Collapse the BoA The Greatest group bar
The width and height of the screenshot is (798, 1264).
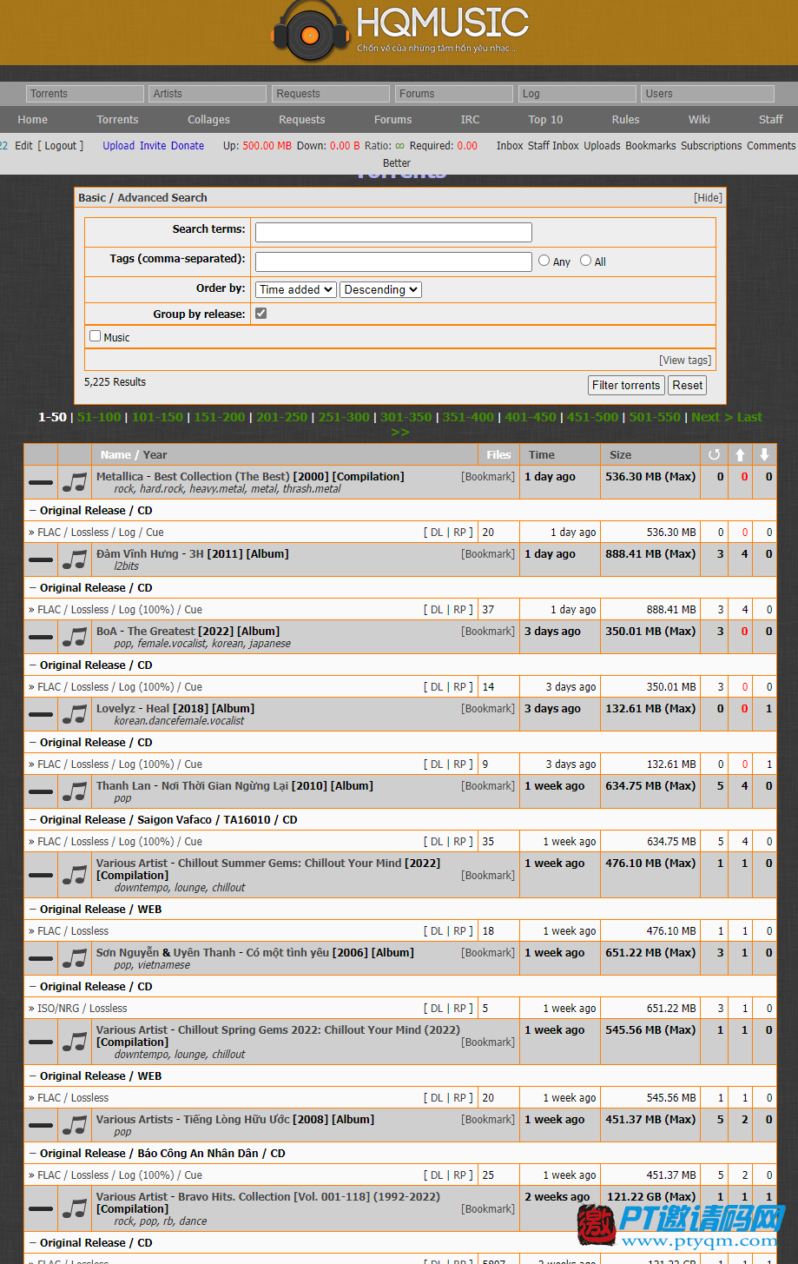pyautogui.click(x=41, y=637)
